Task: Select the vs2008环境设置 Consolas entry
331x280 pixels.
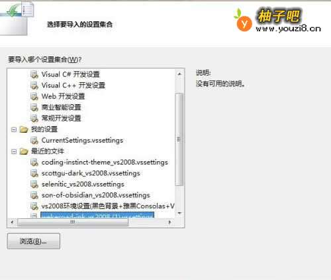Action: 108,206
